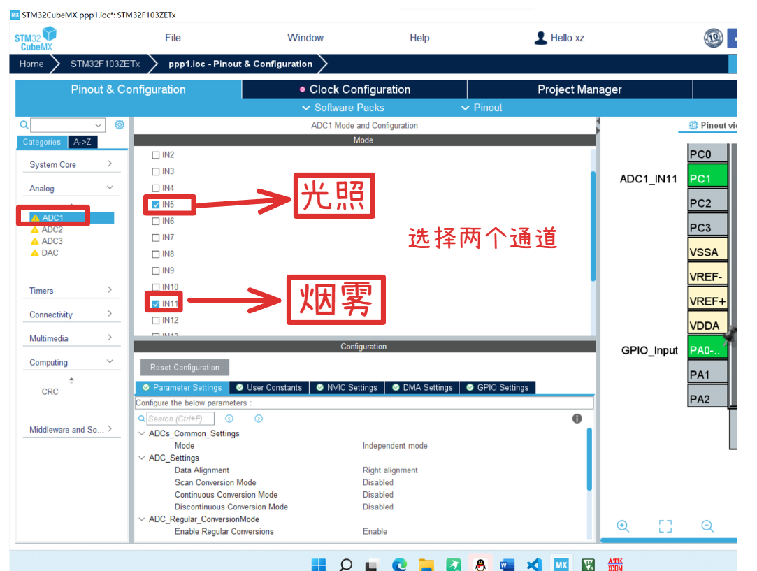The height and width of the screenshot is (571, 757).
Task: Fit the pinout view to window
Action: point(665,526)
